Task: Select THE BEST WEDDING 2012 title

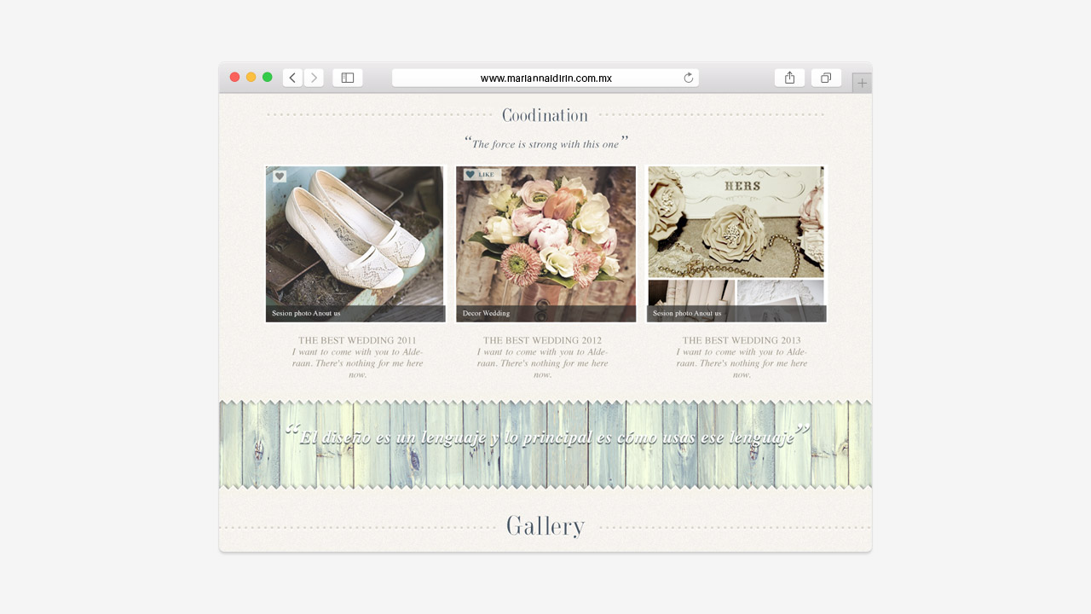Action: [542, 340]
